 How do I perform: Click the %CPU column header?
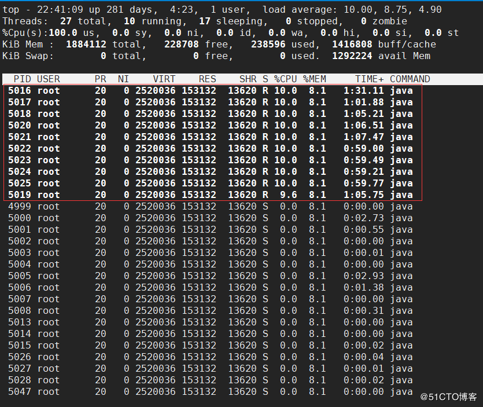point(286,79)
